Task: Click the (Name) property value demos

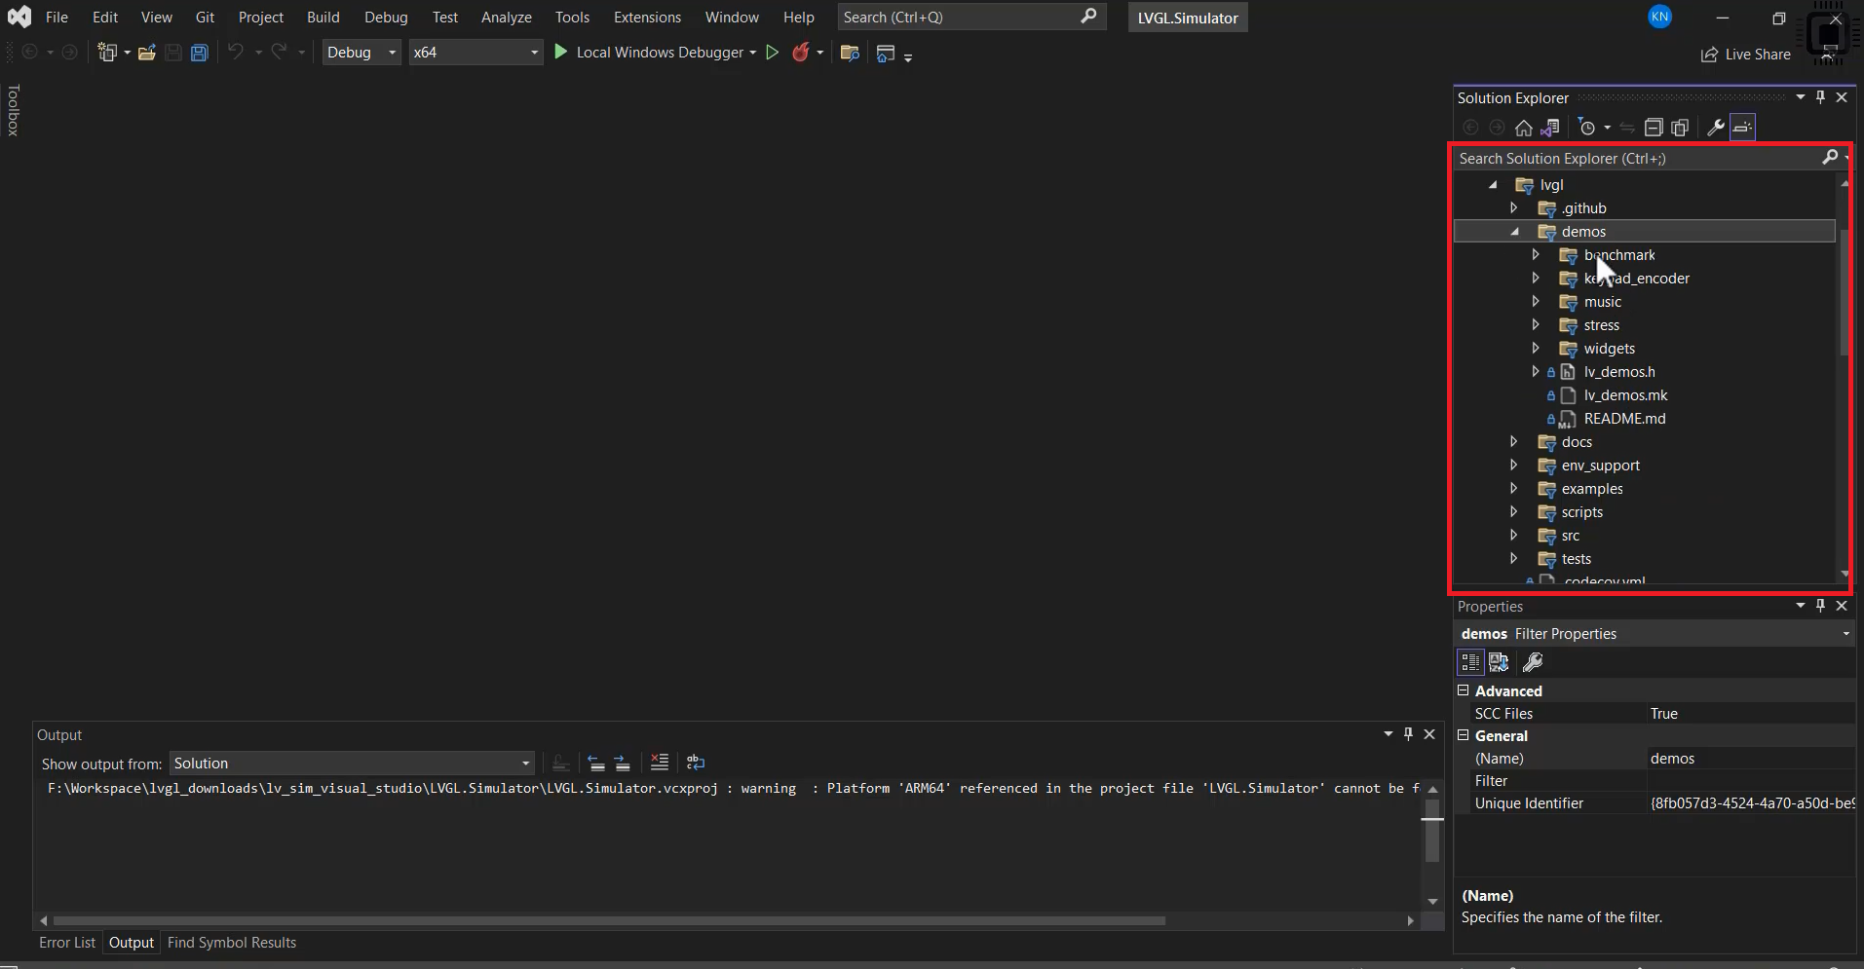Action: 1672,759
